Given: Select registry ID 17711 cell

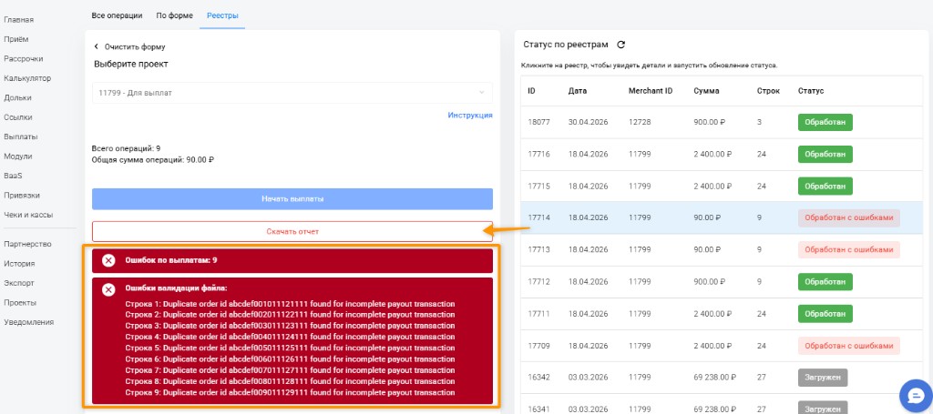Looking at the screenshot, I should coord(538,314).
